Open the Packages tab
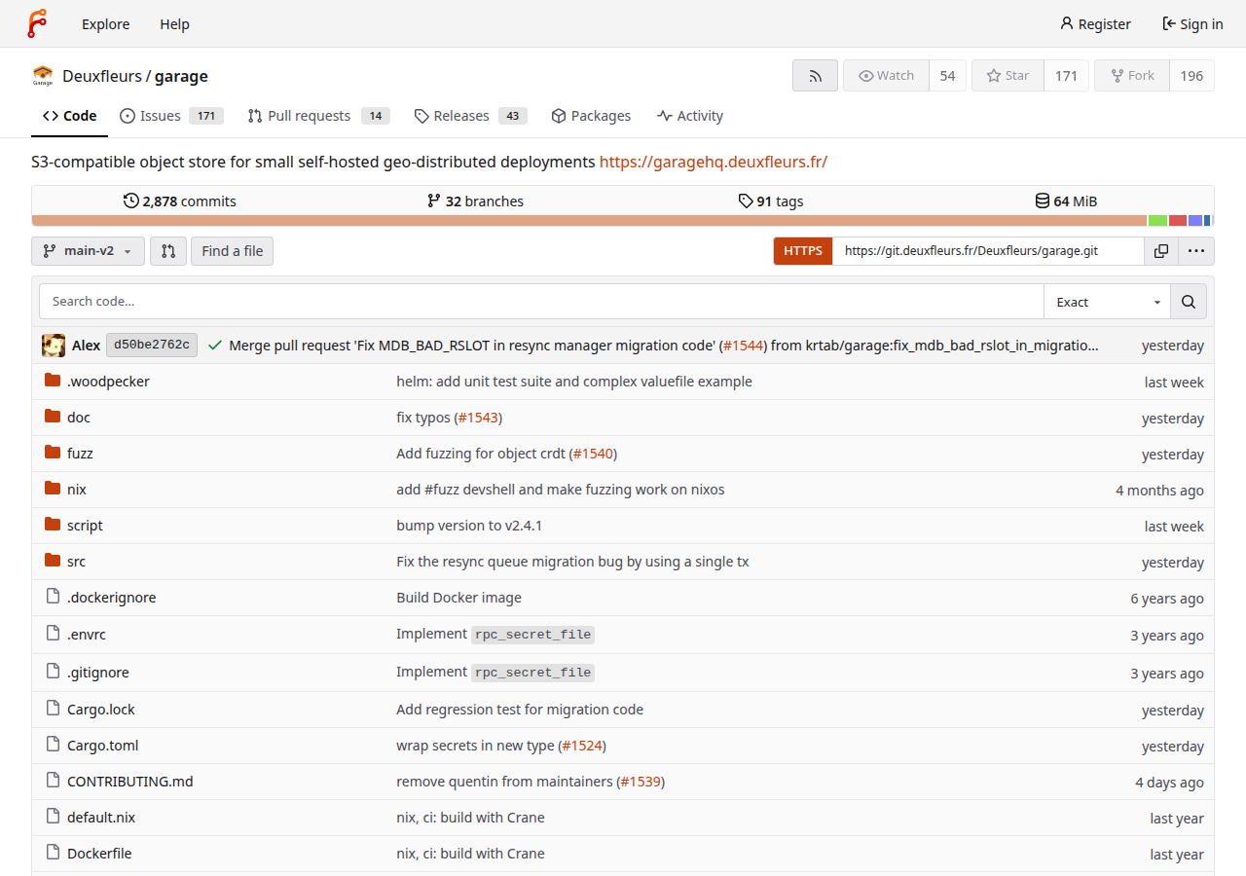 click(591, 116)
